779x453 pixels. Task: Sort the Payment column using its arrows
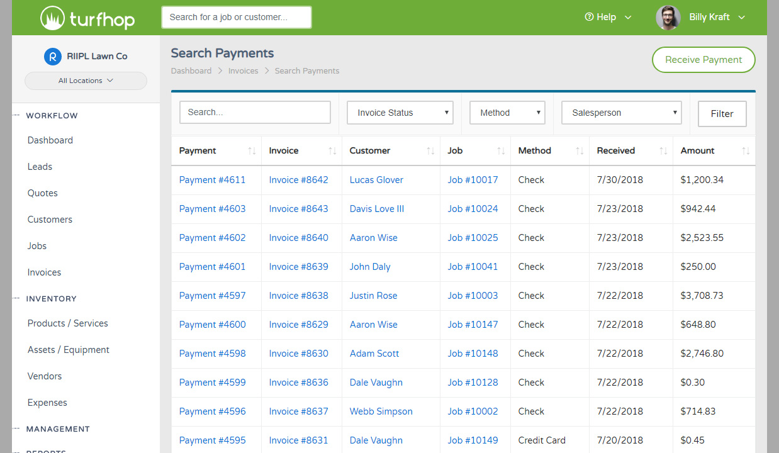point(250,151)
